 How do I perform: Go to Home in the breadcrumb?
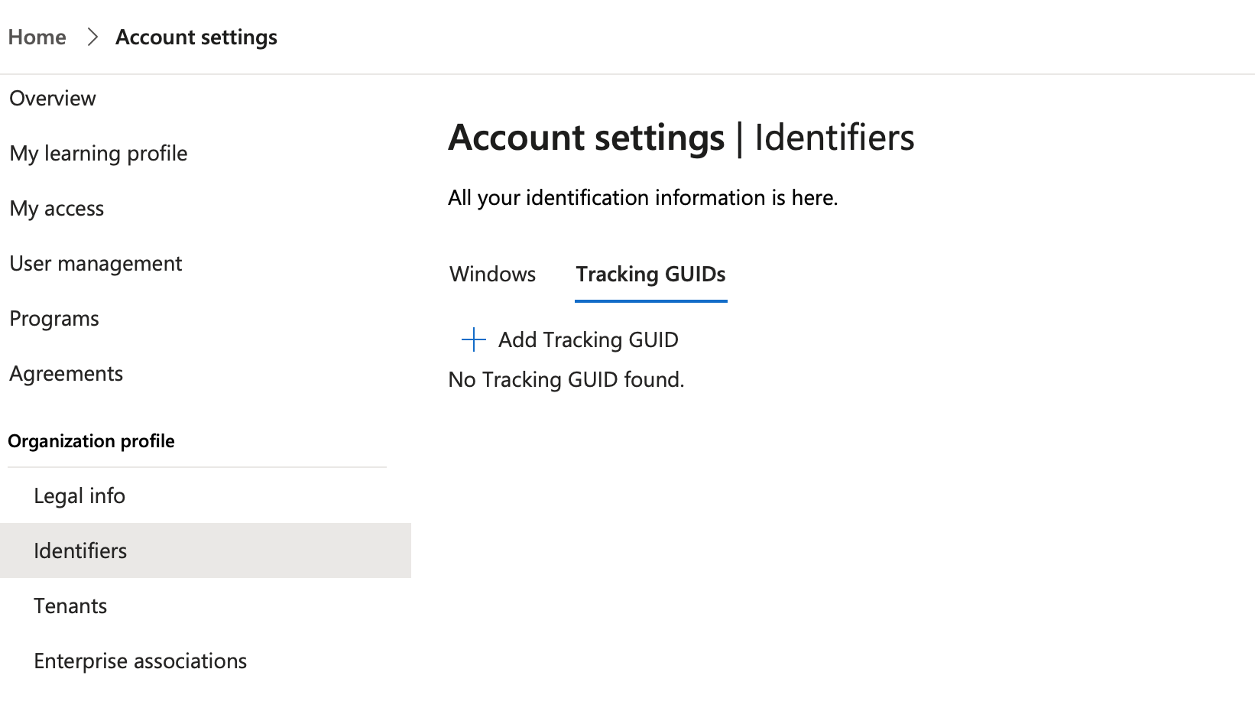tap(37, 37)
